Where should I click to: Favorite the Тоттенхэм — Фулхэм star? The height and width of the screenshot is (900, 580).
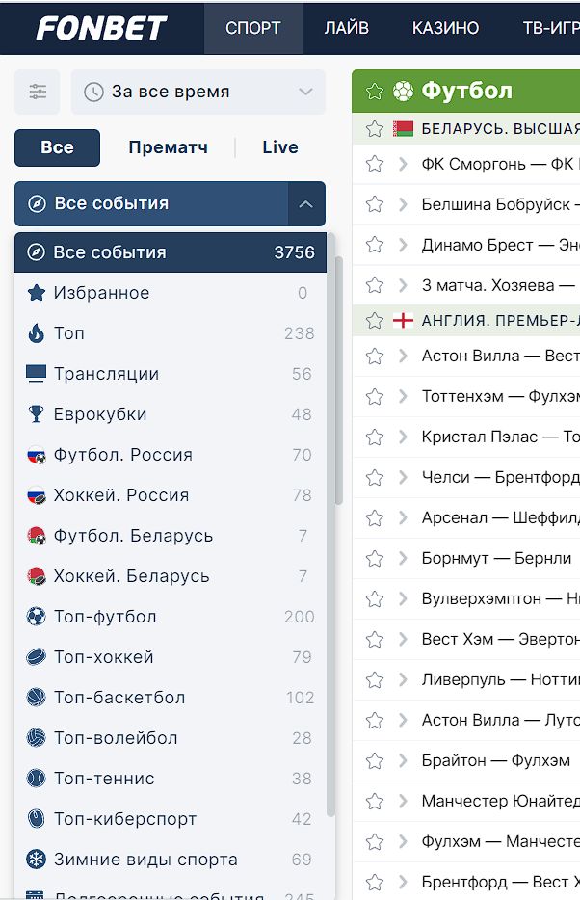click(375, 396)
